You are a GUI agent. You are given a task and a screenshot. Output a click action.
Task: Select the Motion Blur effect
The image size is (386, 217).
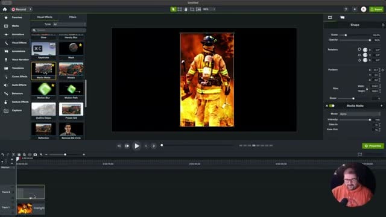(x=43, y=89)
